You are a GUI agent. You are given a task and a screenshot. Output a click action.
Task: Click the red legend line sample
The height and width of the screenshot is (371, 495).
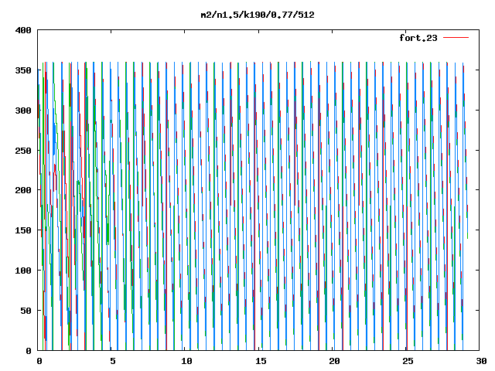(x=456, y=38)
